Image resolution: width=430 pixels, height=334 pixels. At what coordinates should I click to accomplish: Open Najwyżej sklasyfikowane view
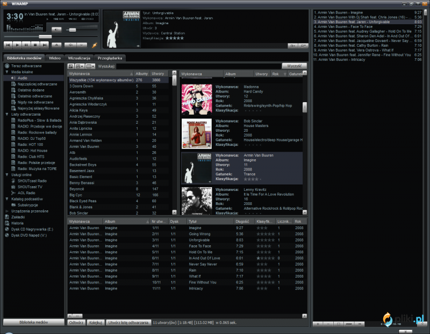point(38,108)
